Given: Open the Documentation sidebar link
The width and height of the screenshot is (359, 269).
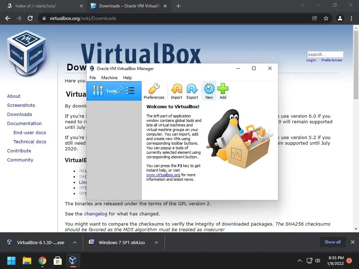Looking at the screenshot, I should [25, 124].
